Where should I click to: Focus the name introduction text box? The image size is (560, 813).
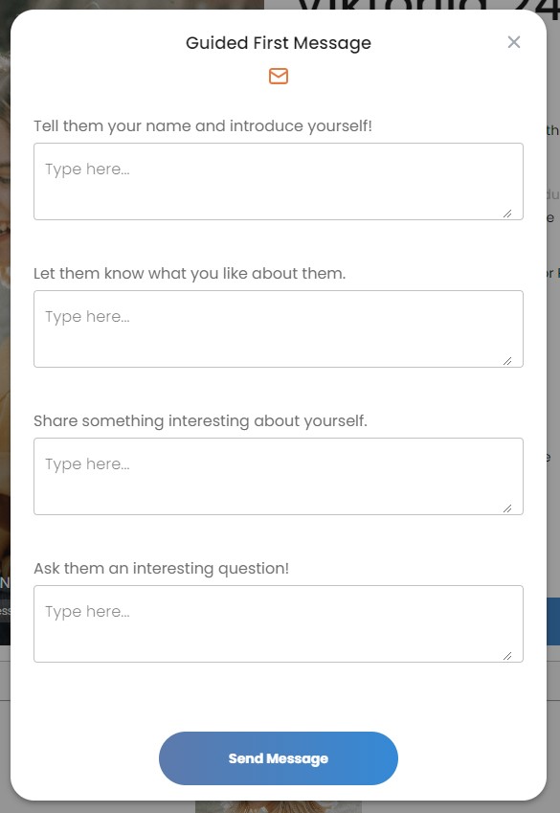[x=279, y=182]
